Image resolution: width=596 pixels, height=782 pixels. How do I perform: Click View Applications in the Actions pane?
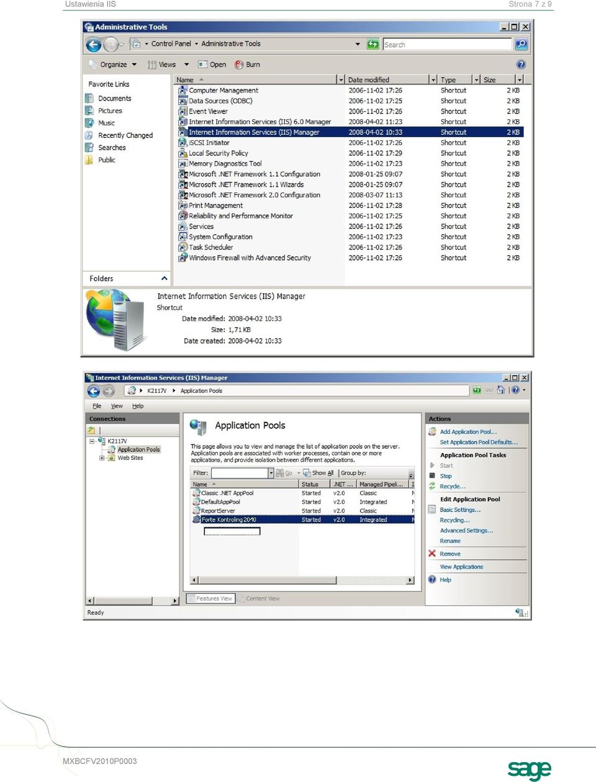point(461,567)
